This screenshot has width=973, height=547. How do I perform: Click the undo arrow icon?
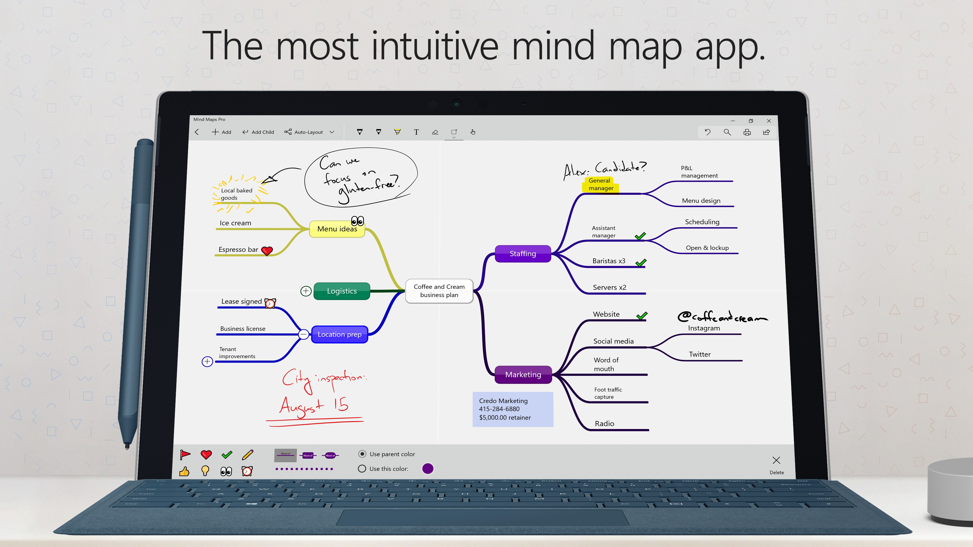707,132
